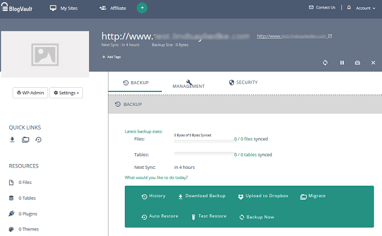This screenshot has width=382, height=236.
Task: Open WP-Admin button
Action: point(30,93)
